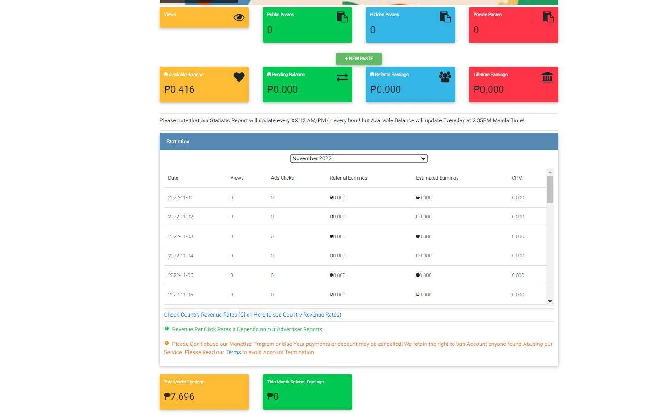Click the Hidden Pastes card label

pos(385,14)
